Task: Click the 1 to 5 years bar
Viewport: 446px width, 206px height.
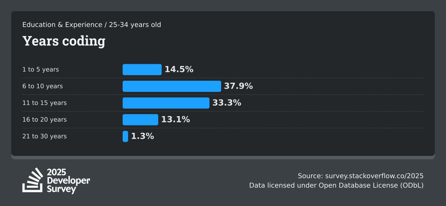Action: tap(142, 69)
